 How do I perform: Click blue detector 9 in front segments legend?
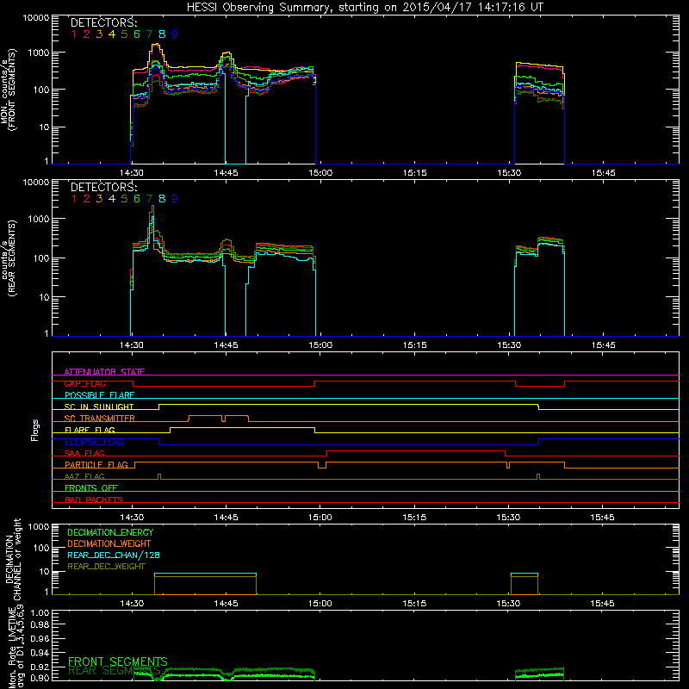(175, 34)
